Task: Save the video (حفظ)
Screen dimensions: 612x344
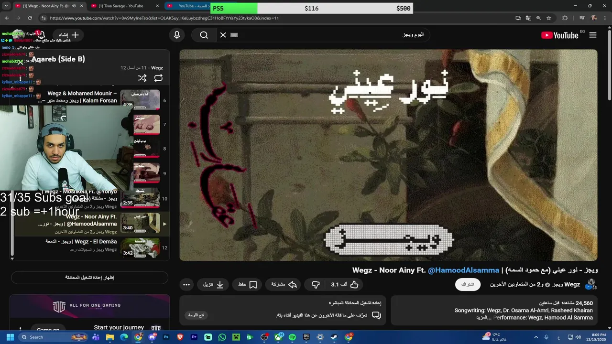Action: (x=248, y=284)
